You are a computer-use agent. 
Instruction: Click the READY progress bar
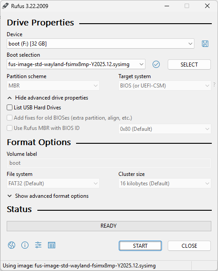pyautogui.click(x=109, y=226)
